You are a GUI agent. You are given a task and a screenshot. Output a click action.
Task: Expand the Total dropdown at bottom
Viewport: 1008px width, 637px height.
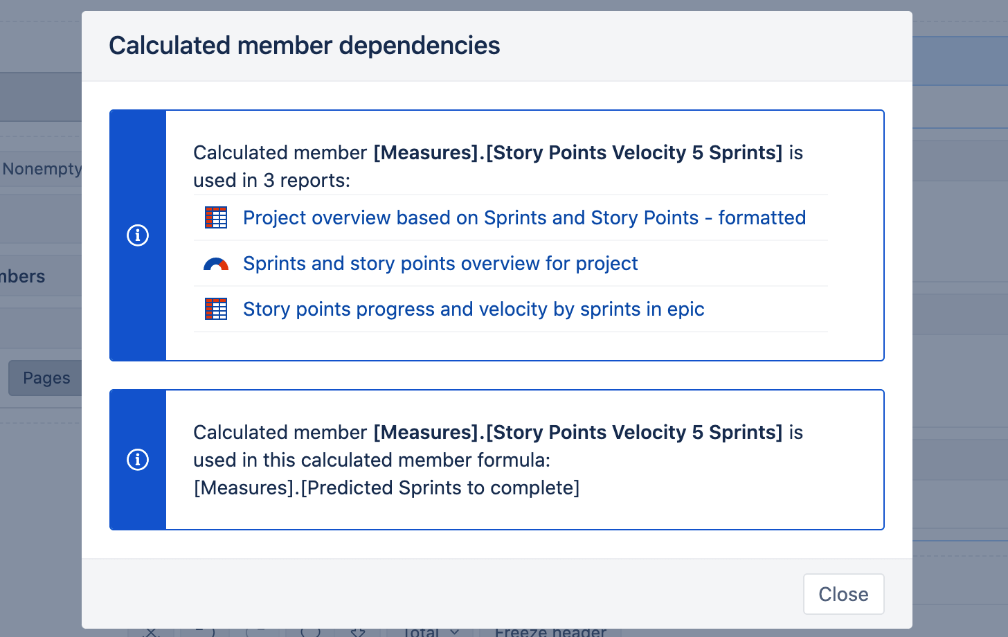pos(431,631)
